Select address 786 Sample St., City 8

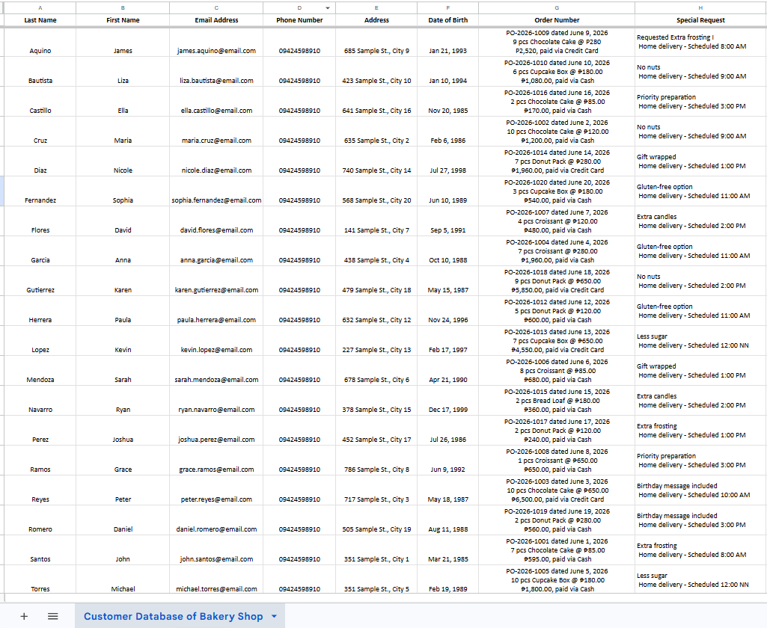click(376, 461)
